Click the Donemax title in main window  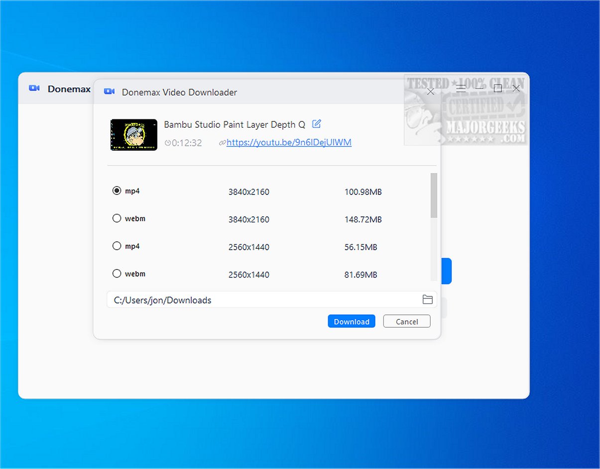tap(69, 89)
